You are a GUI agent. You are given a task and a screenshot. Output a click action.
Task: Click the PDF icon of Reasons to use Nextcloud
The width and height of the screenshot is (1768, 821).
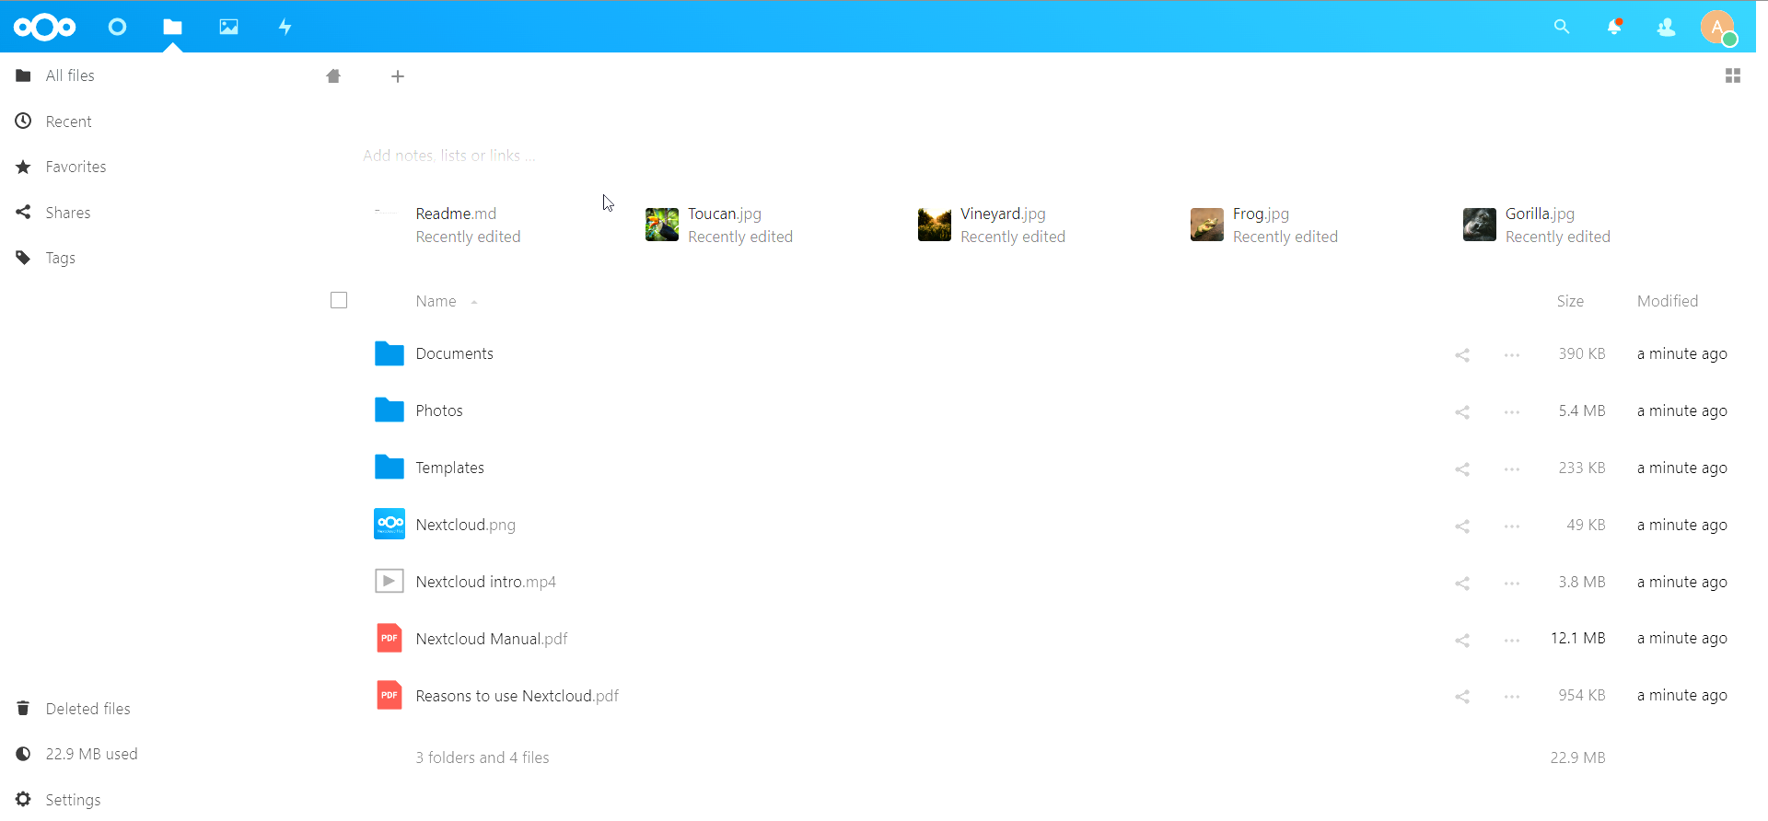point(390,695)
